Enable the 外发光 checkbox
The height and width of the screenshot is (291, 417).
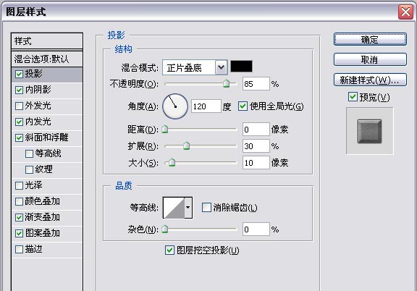[19, 106]
